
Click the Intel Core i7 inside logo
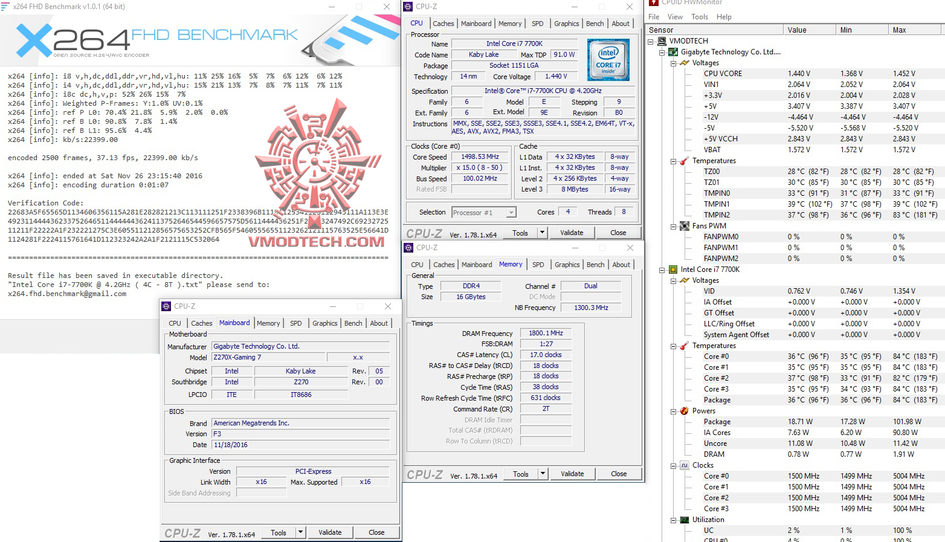pos(608,60)
